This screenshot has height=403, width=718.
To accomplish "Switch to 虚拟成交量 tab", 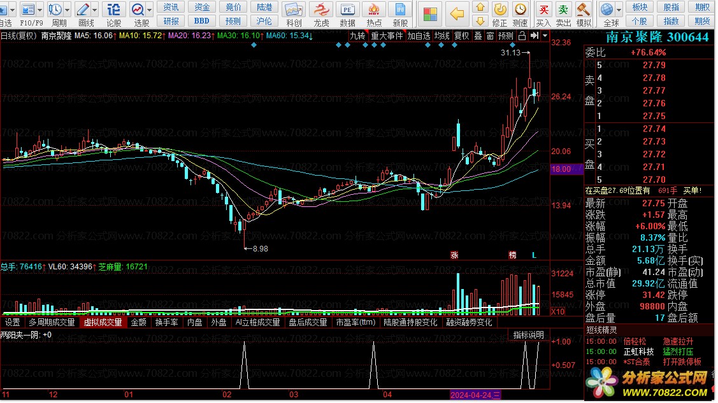I will tap(103, 323).
